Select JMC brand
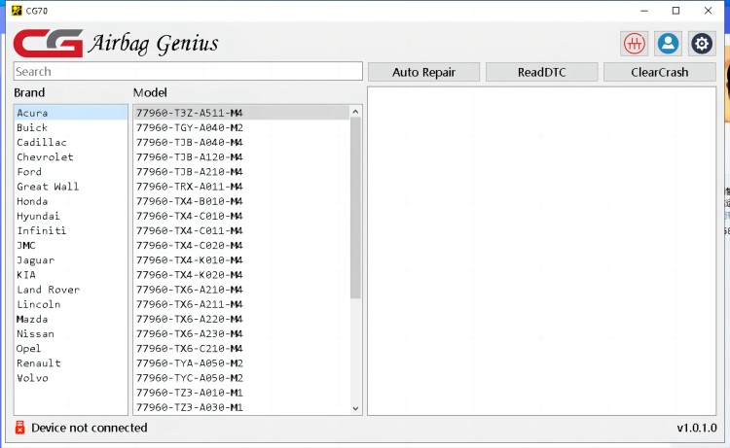The width and height of the screenshot is (730, 448). (x=71, y=245)
